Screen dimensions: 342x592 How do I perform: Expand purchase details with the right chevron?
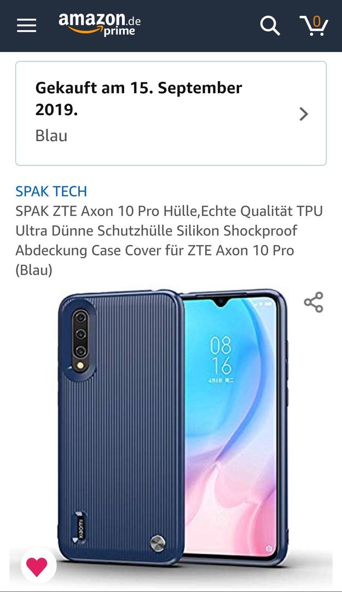(304, 113)
